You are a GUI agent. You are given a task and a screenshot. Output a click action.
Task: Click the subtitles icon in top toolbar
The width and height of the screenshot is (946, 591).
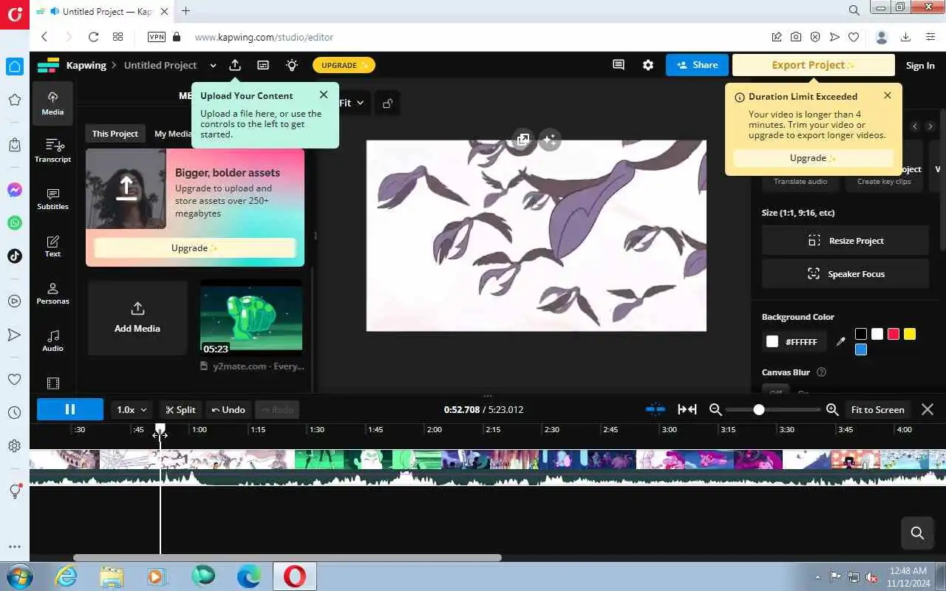[x=263, y=65]
